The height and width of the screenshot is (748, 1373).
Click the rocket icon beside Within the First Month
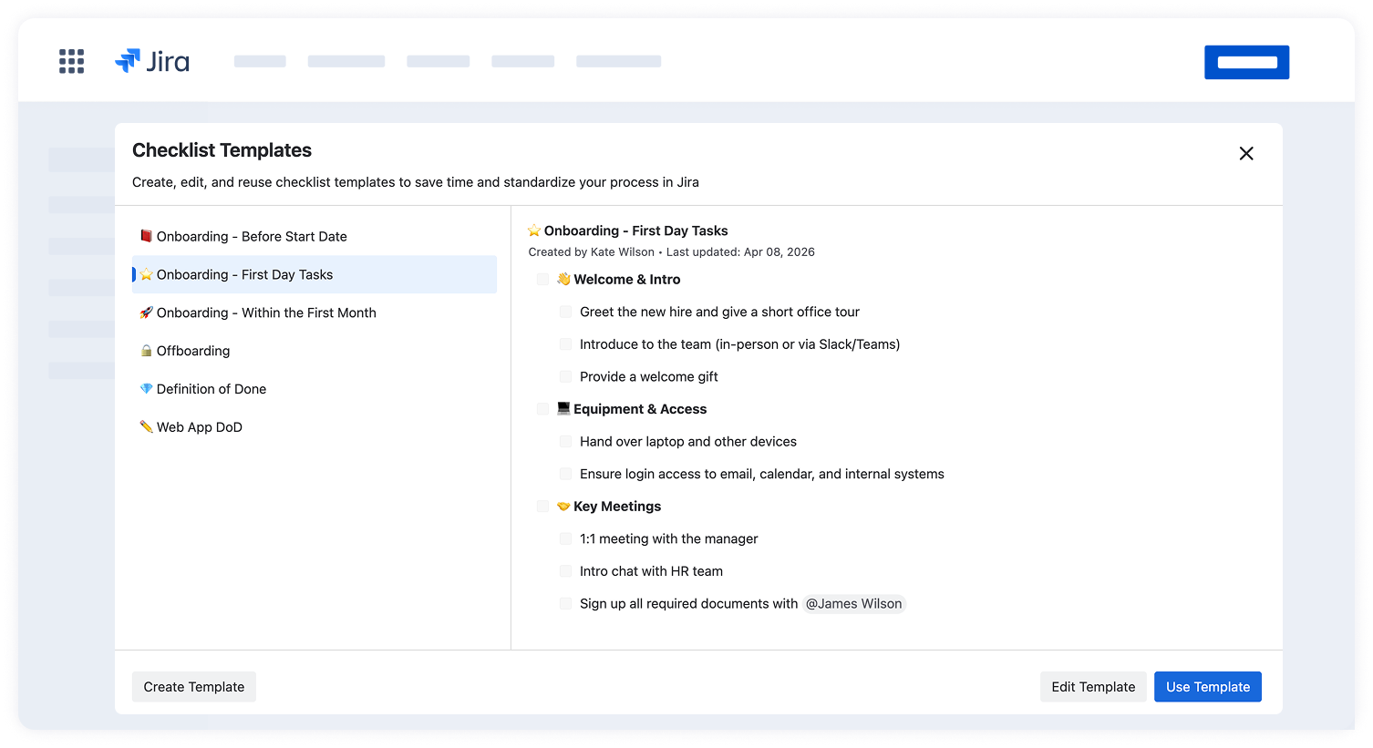point(146,313)
